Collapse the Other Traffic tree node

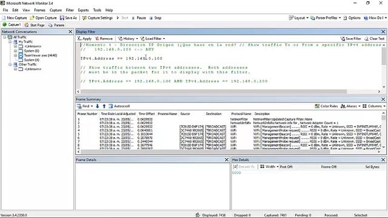pos(10,64)
